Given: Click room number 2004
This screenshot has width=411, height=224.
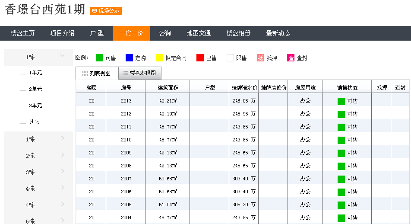Looking at the screenshot, I should 126,218.
